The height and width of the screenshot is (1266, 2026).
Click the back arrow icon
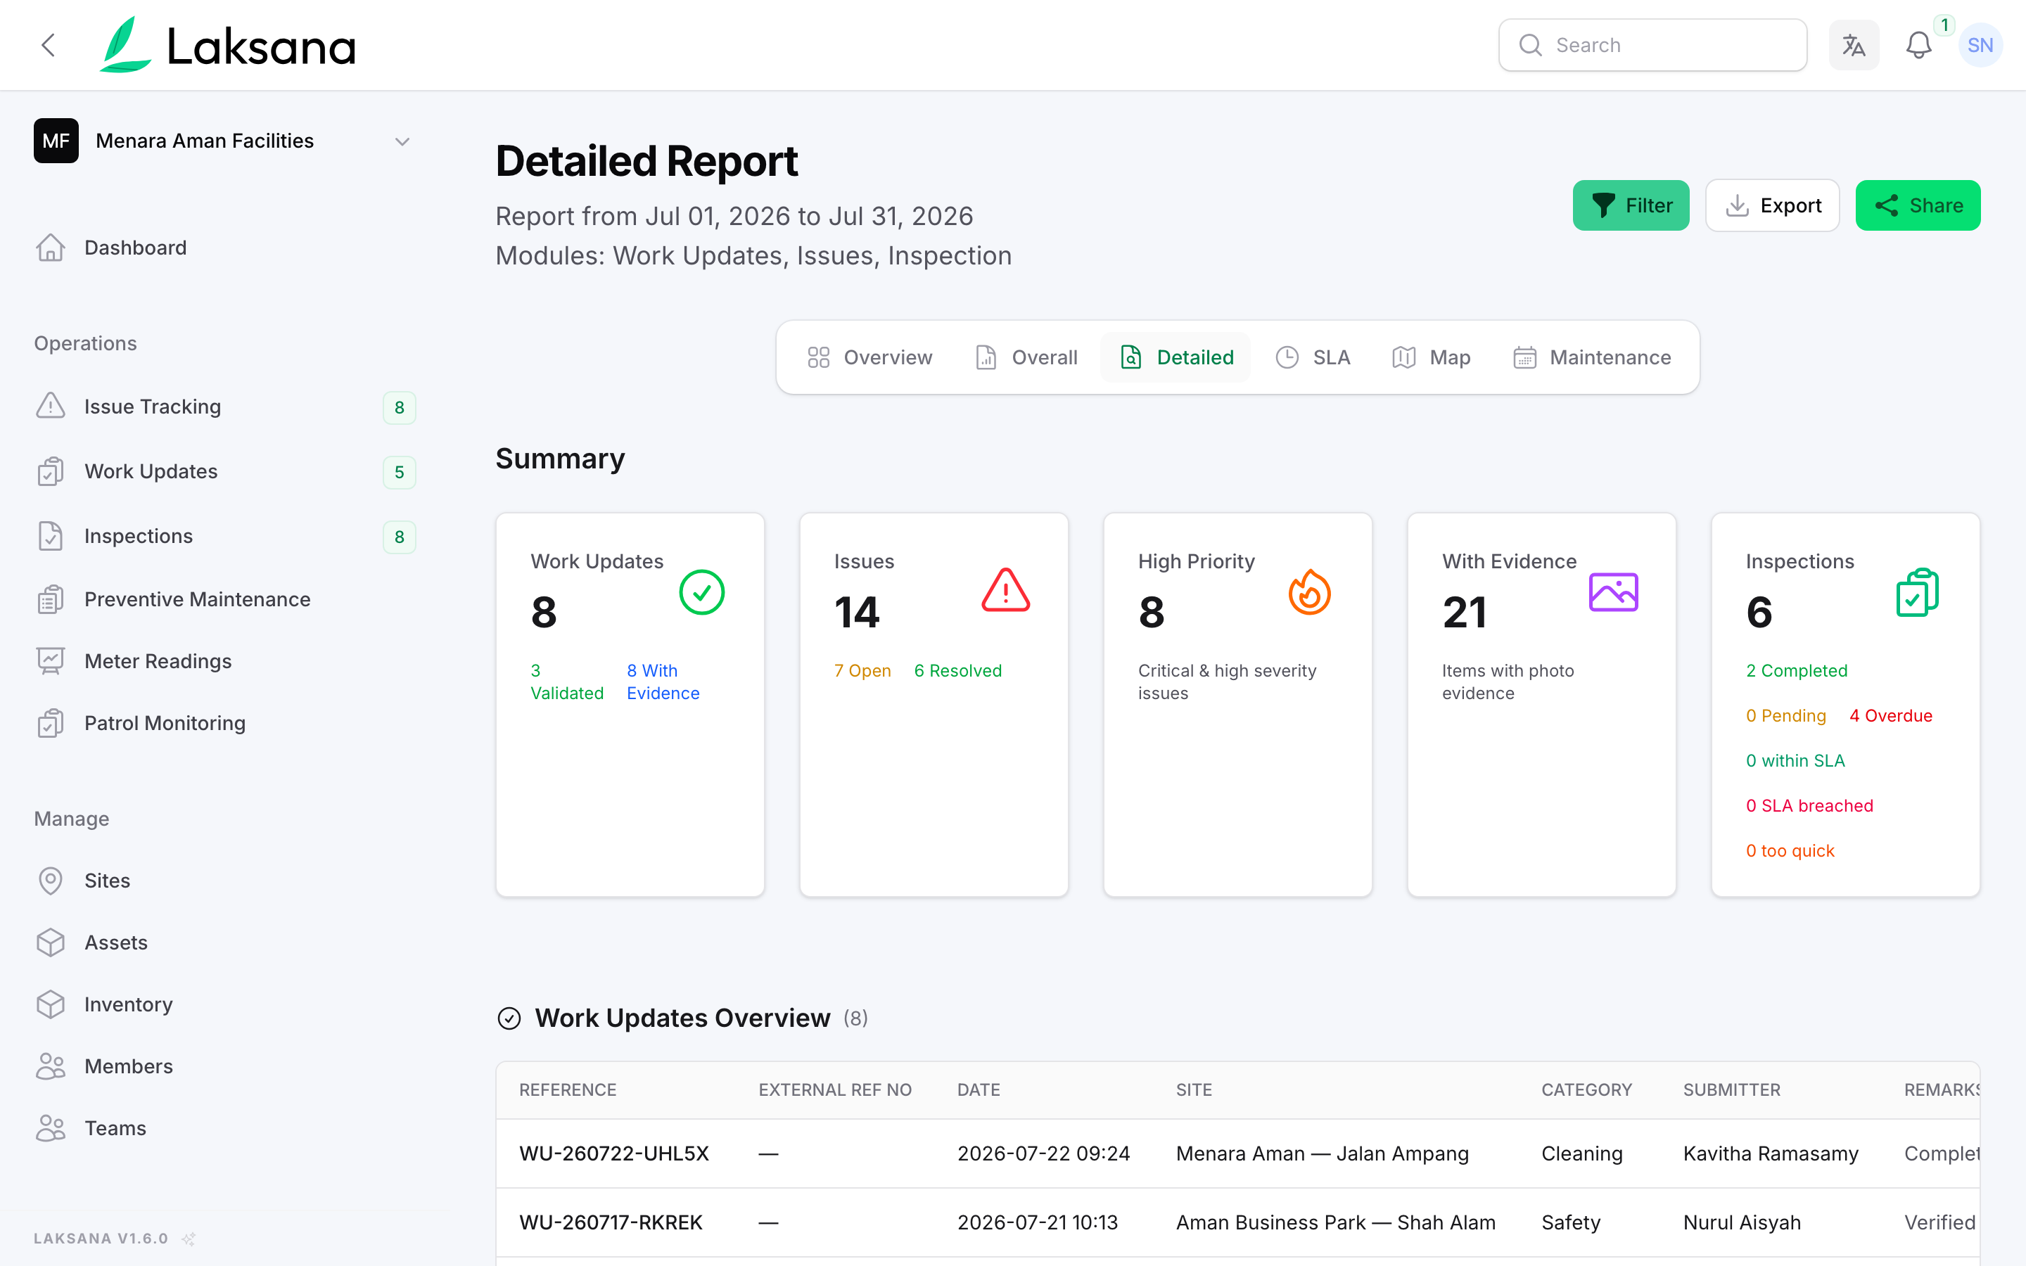[49, 45]
